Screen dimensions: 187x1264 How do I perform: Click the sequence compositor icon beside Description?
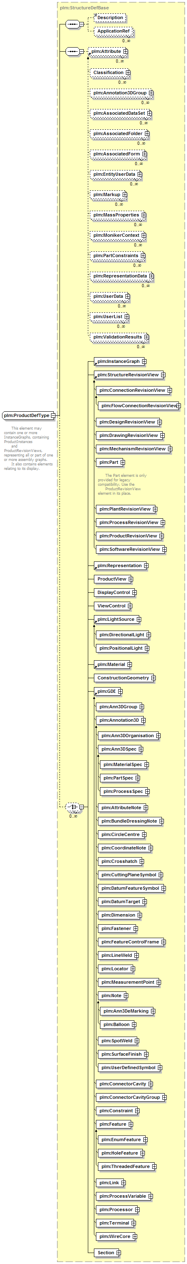(x=72, y=24)
